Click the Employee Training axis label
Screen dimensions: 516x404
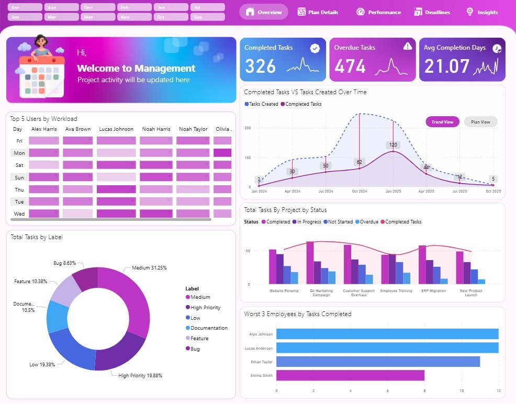point(396,291)
